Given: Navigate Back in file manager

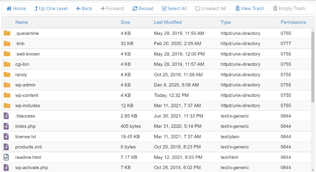Looking at the screenshot, I should [x=84, y=9].
